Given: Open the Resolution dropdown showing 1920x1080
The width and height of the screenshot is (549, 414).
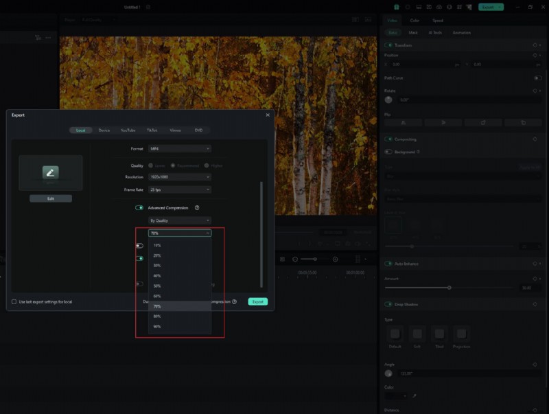Looking at the screenshot, I should [x=180, y=175].
